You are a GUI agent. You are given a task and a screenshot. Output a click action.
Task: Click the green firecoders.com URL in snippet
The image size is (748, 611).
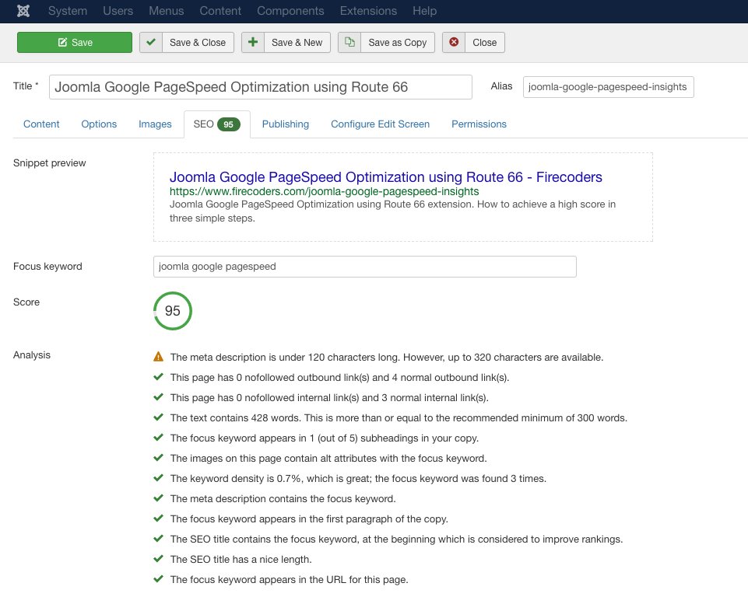click(x=325, y=191)
